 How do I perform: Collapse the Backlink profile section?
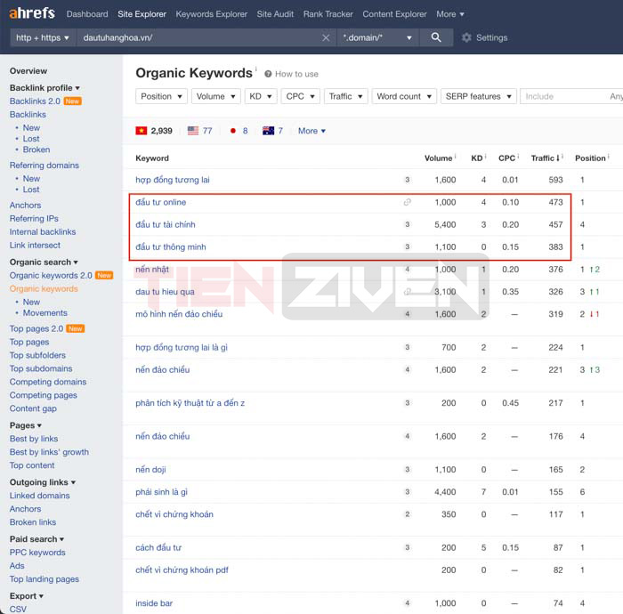coord(44,88)
